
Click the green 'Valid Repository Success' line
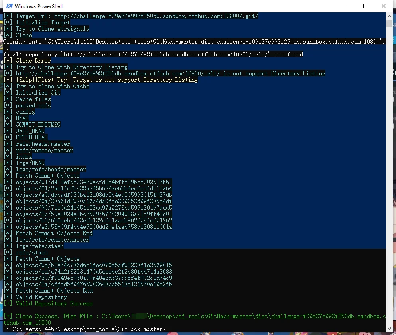[x=53, y=303]
